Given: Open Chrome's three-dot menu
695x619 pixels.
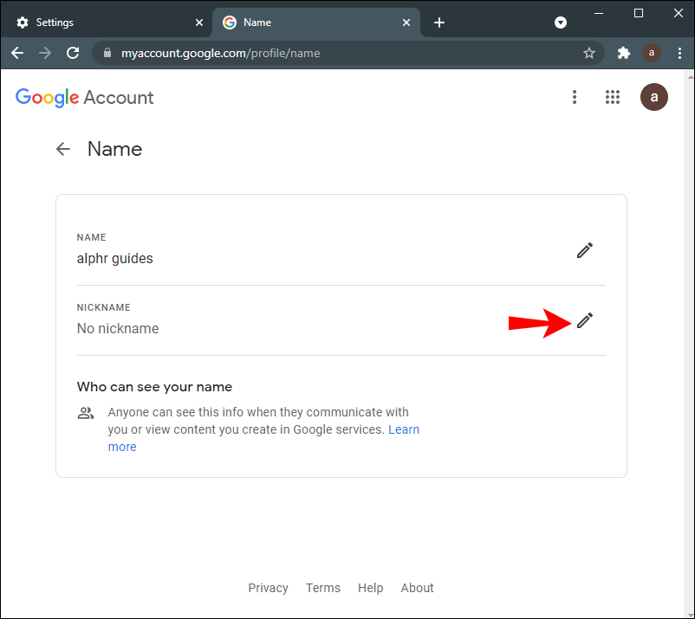Looking at the screenshot, I should [678, 53].
